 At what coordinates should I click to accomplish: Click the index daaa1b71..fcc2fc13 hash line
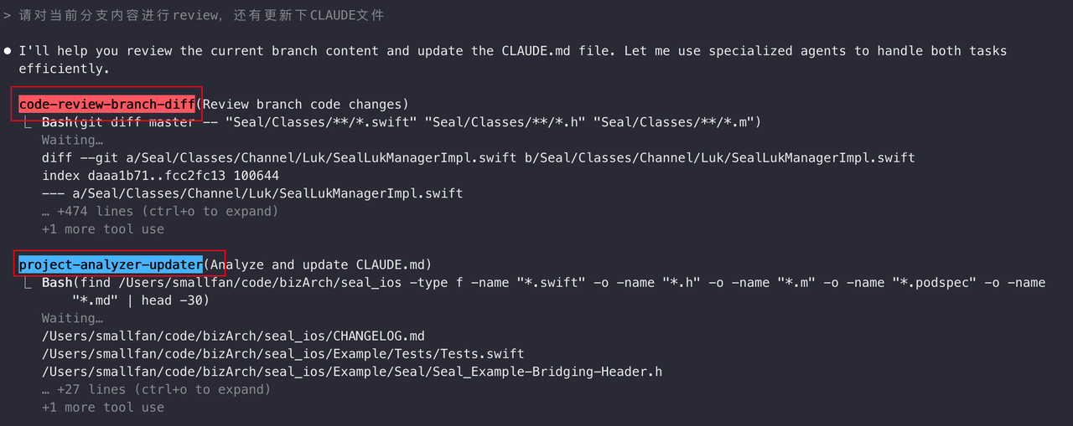coord(160,175)
